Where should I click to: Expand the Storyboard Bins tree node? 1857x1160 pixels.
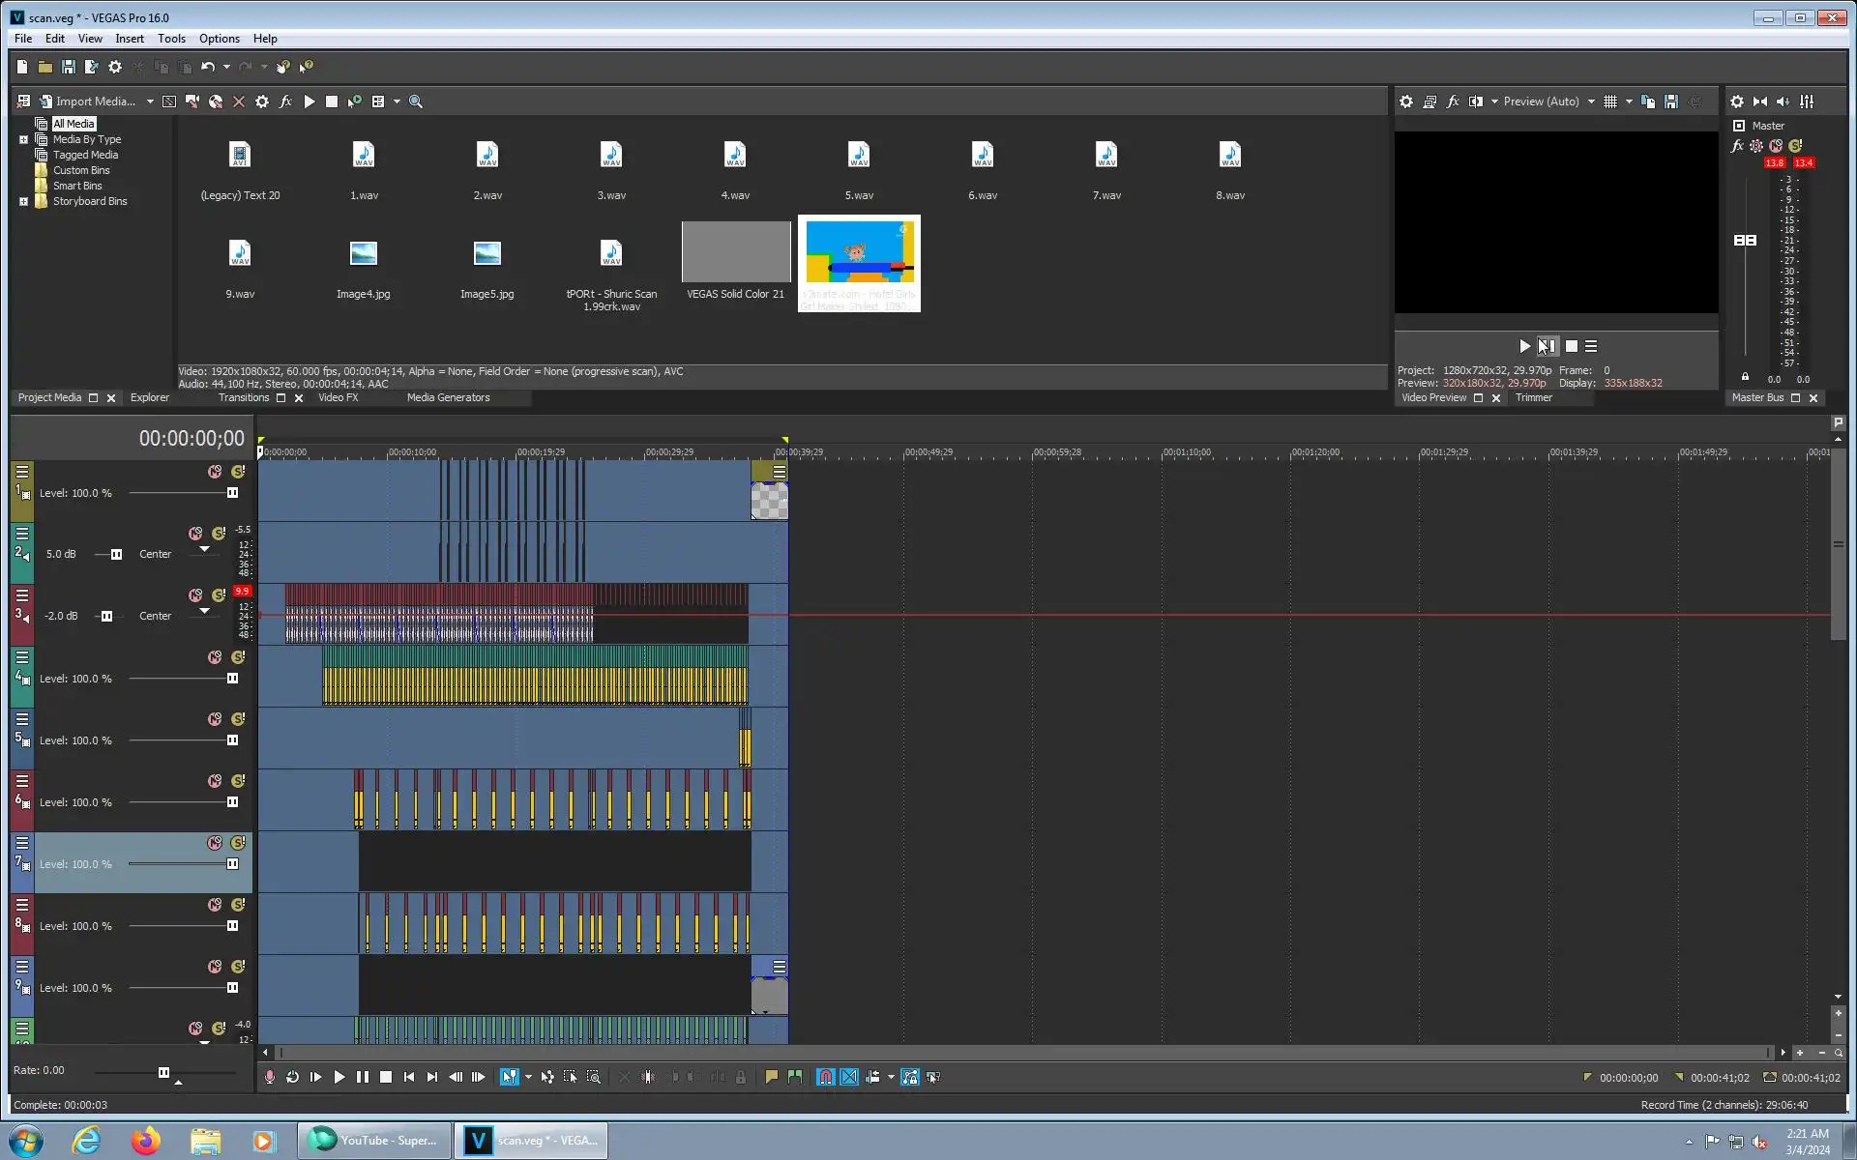tap(23, 201)
